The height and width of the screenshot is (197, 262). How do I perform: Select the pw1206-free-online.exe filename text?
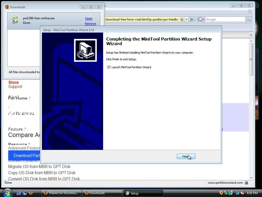(39, 18)
